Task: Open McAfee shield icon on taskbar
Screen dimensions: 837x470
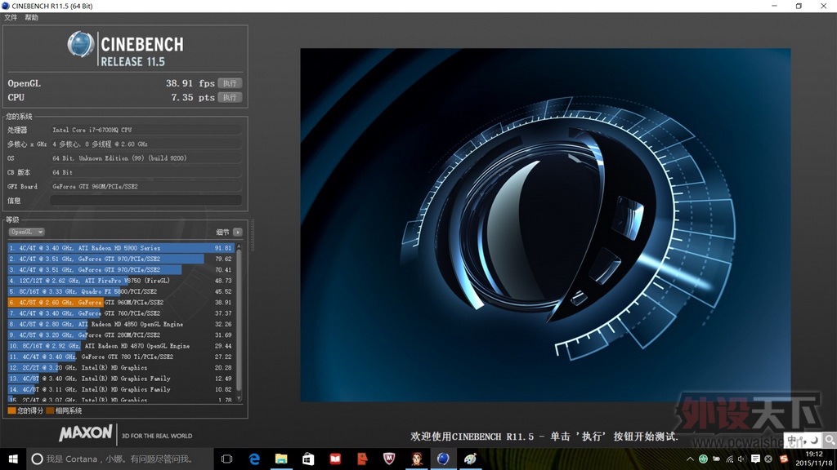Action: pyautogui.click(x=389, y=459)
